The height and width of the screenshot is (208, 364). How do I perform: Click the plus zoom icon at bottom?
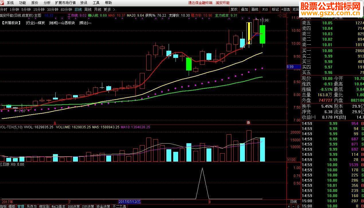(289, 206)
